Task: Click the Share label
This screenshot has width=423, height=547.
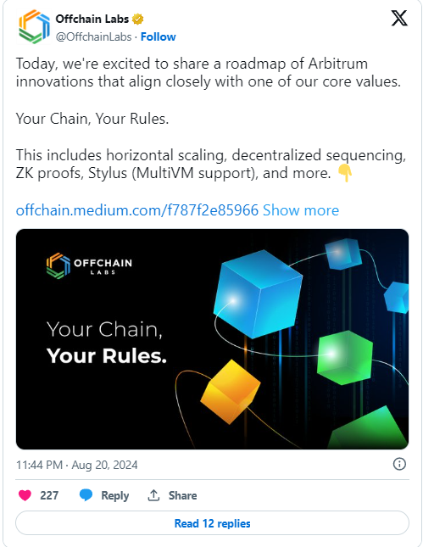Action: [x=182, y=495]
